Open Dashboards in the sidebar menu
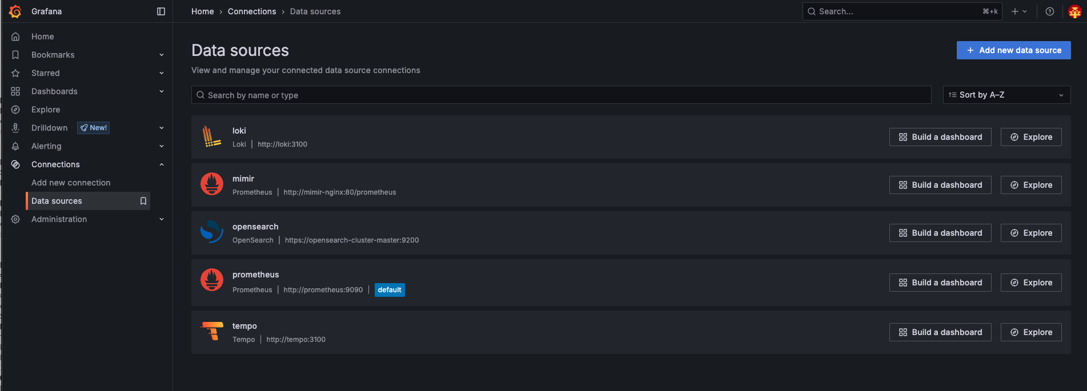The width and height of the screenshot is (1087, 391). 54,91
